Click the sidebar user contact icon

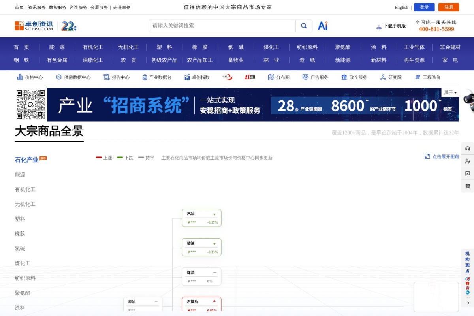point(468,161)
